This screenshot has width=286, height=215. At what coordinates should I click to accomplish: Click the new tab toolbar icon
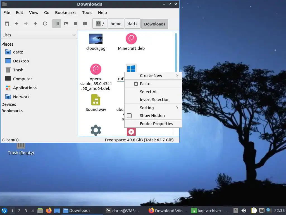tap(7, 24)
